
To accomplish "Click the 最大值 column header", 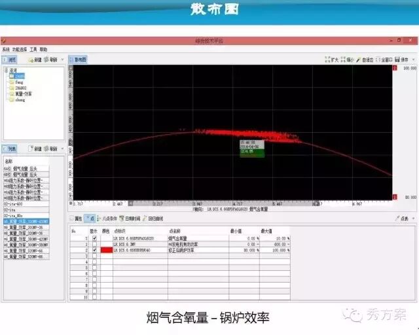I will tap(275, 231).
